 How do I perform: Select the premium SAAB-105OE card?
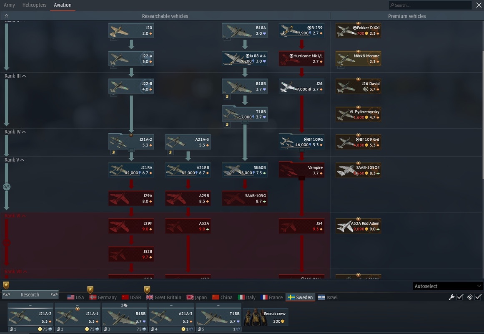pyautogui.click(x=359, y=170)
